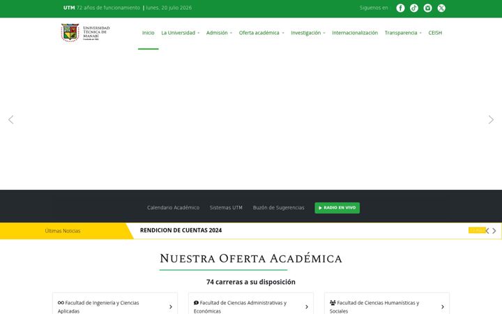
Task: Open the Buzón de Sugerencias link
Action: (278, 208)
